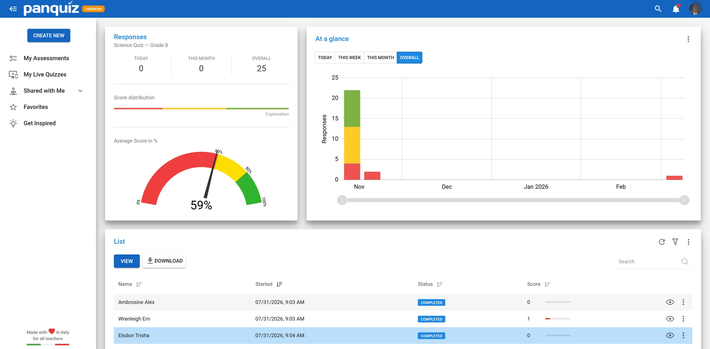Select the Ambrosine Alex row name
Screen dimensions: 710x349
tap(136, 302)
